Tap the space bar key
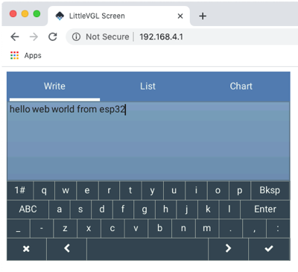The image size is (298, 272). [148, 249]
